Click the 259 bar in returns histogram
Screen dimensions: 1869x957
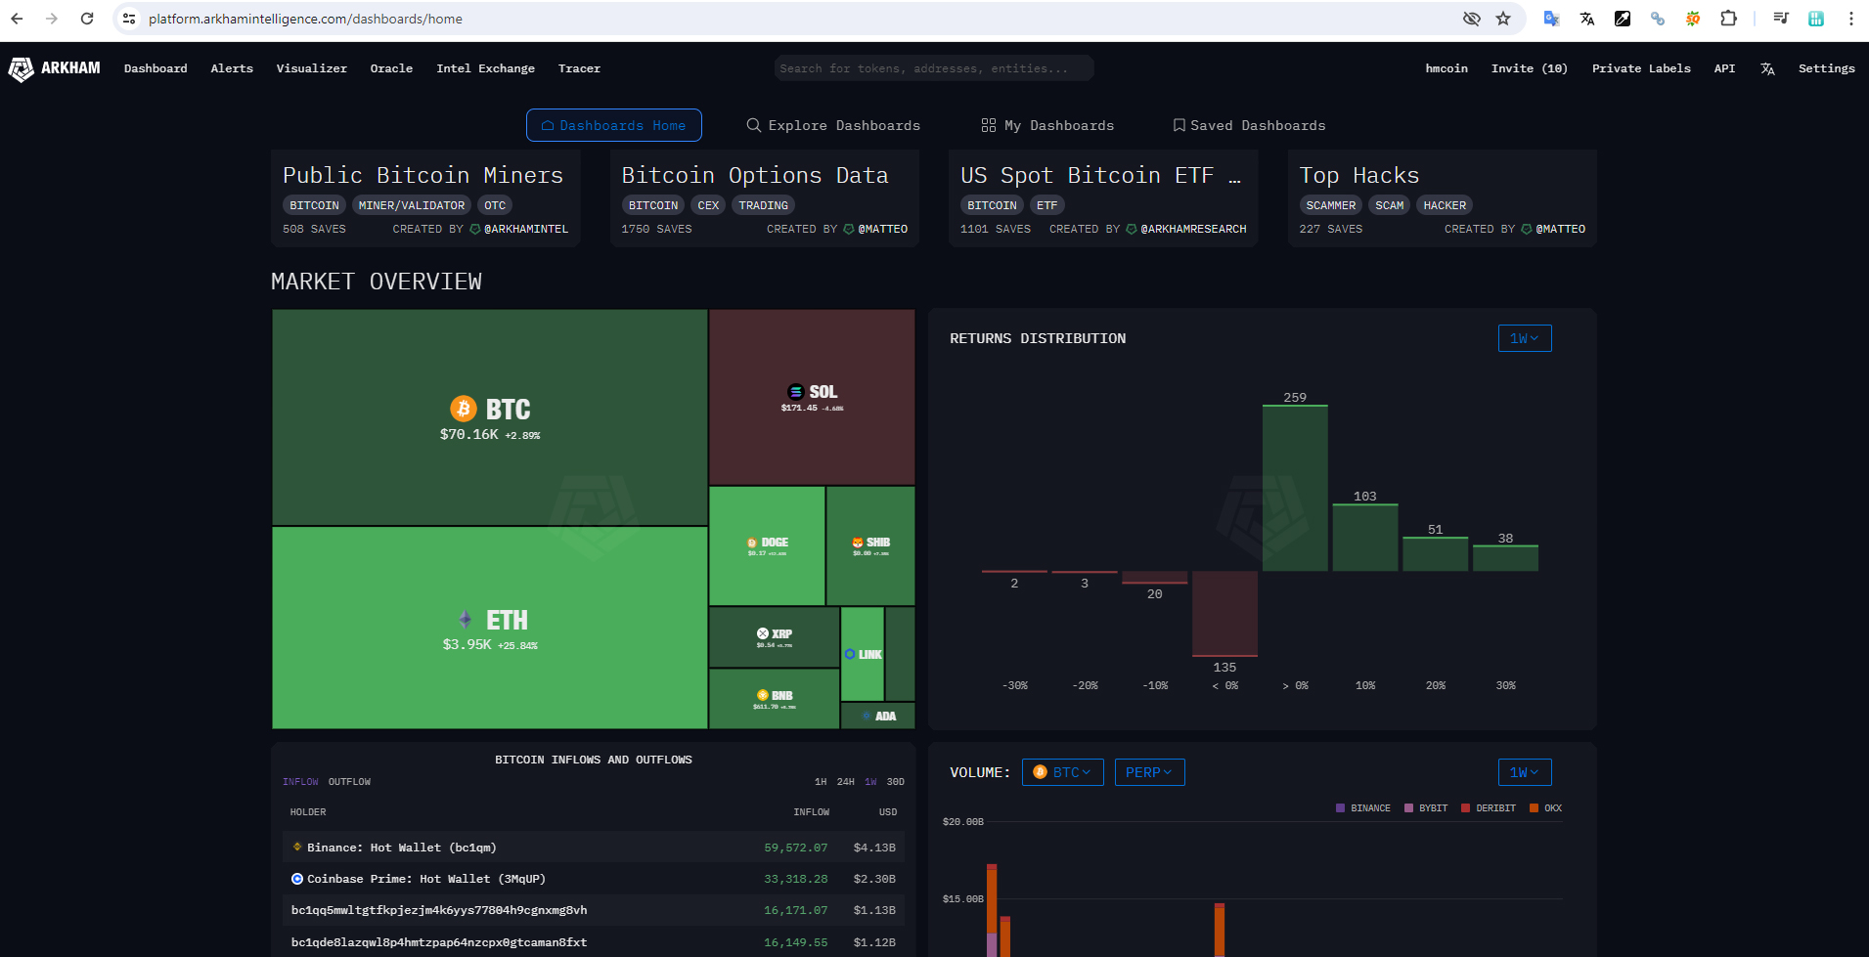[x=1295, y=488]
